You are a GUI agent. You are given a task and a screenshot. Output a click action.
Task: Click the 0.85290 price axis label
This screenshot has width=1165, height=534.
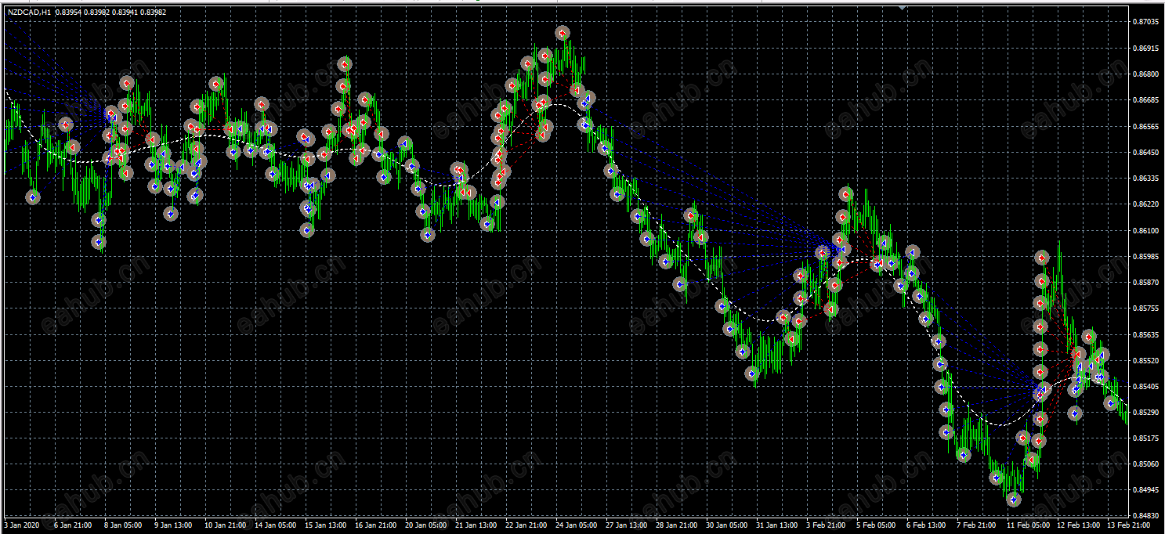point(1147,412)
